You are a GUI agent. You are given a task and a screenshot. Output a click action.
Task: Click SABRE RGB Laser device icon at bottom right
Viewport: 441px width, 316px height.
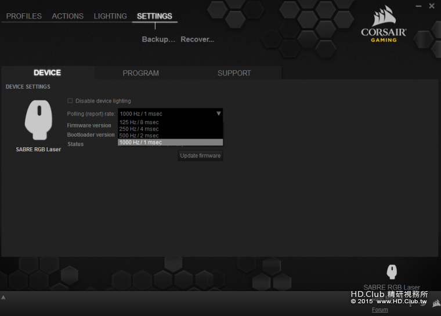click(392, 272)
